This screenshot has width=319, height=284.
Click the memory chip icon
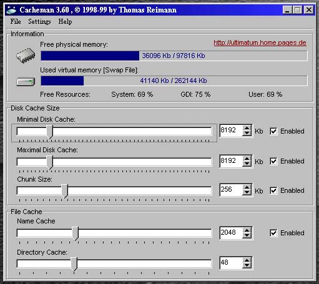tap(26, 56)
